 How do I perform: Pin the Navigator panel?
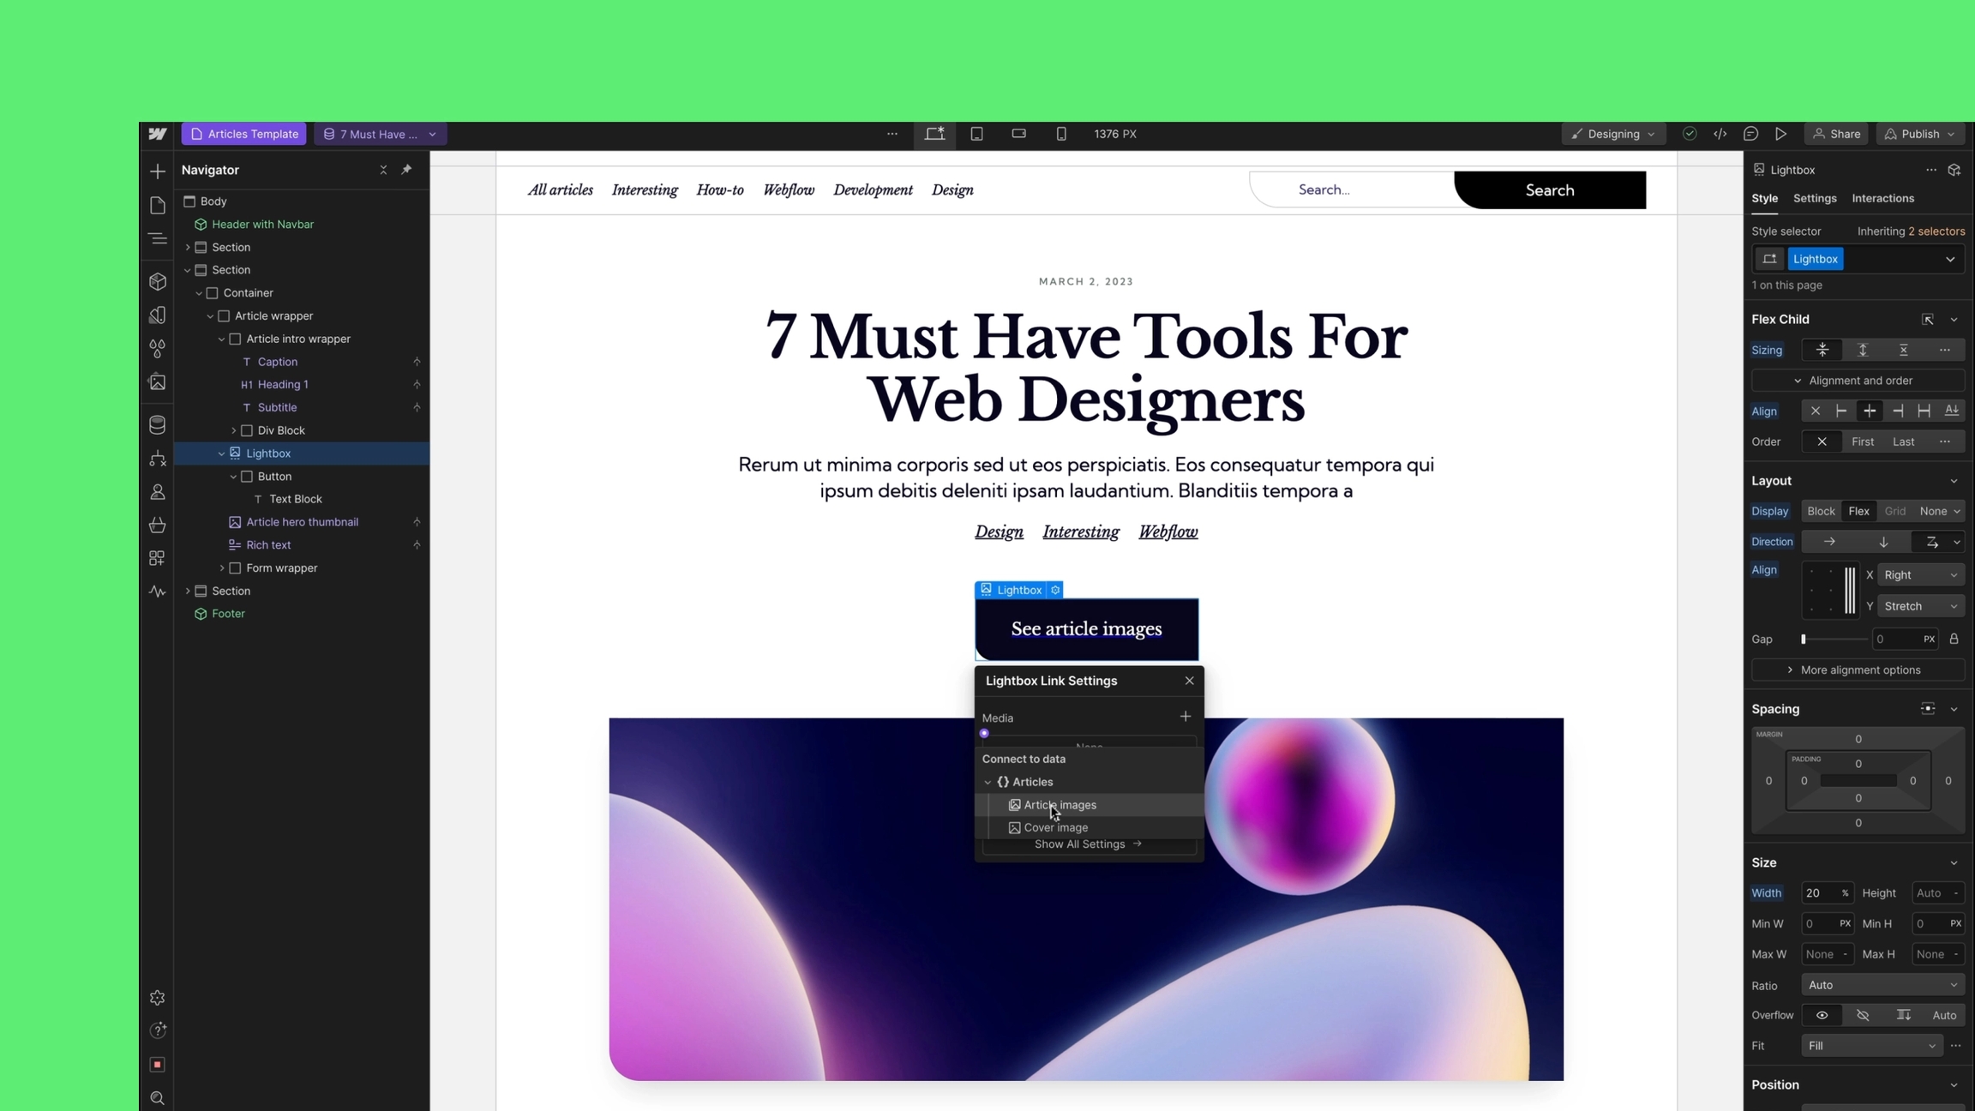pyautogui.click(x=406, y=170)
